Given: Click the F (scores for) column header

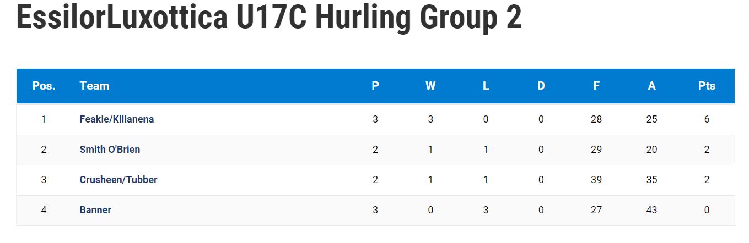Looking at the screenshot, I should point(596,86).
